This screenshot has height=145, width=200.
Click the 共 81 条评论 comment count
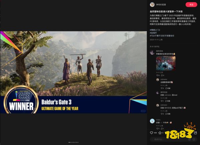[155, 46]
